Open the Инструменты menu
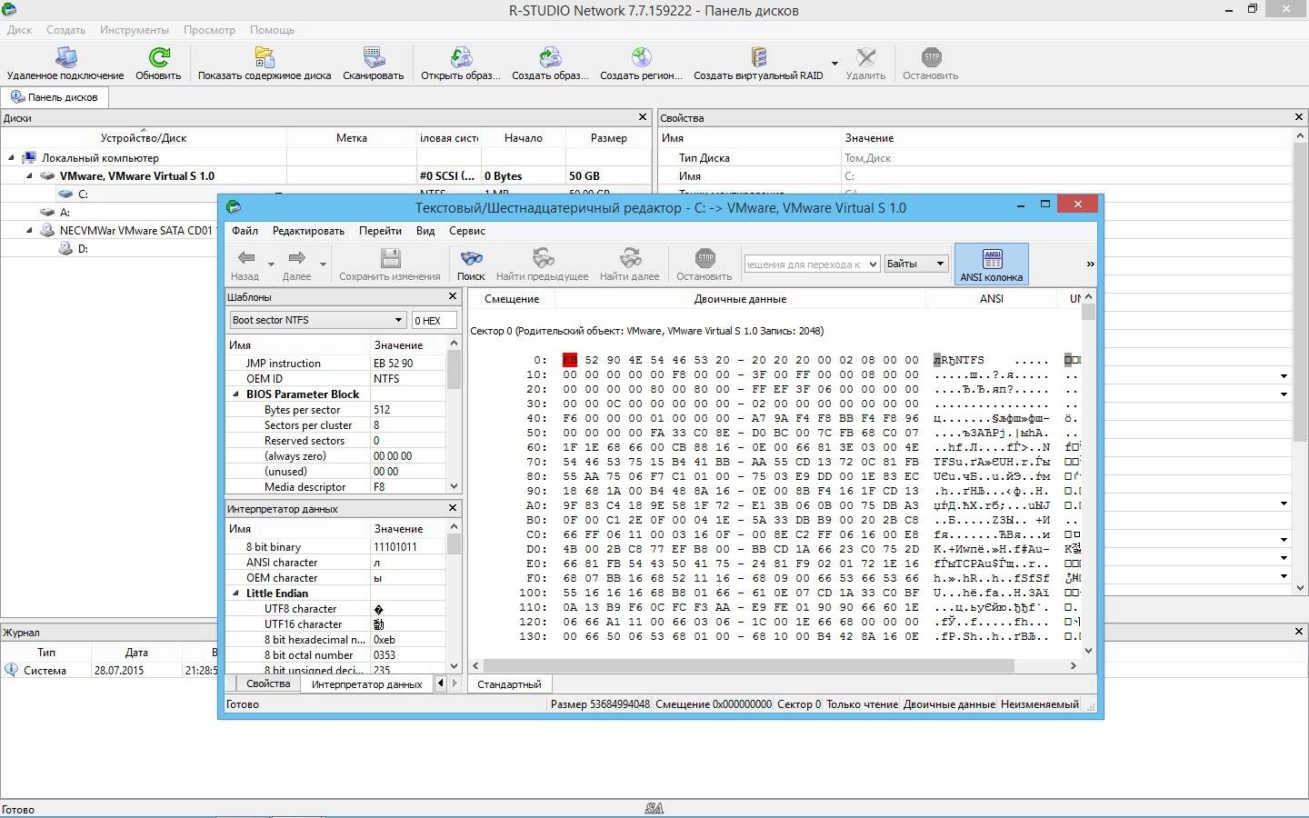1309x818 pixels. [x=135, y=30]
